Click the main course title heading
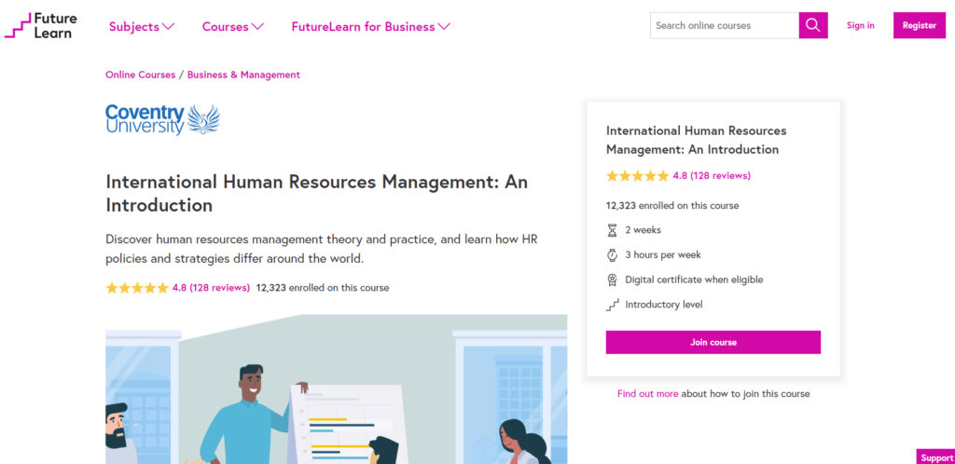 317,194
